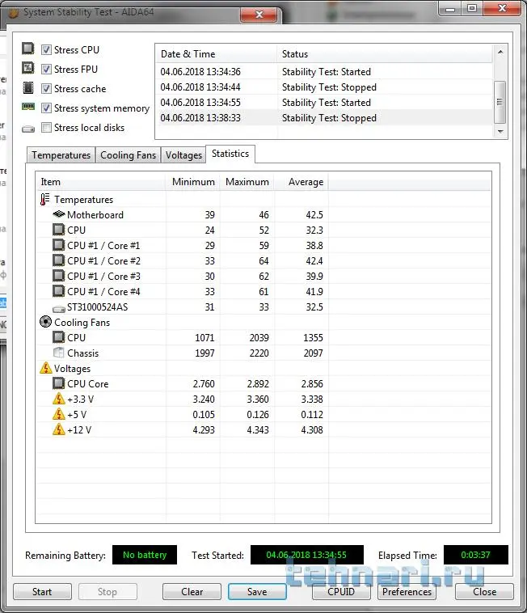Open the CPUID panel button

coord(341,591)
